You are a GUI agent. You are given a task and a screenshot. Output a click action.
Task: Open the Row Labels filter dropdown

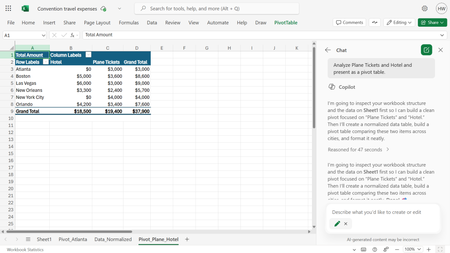[x=46, y=61]
